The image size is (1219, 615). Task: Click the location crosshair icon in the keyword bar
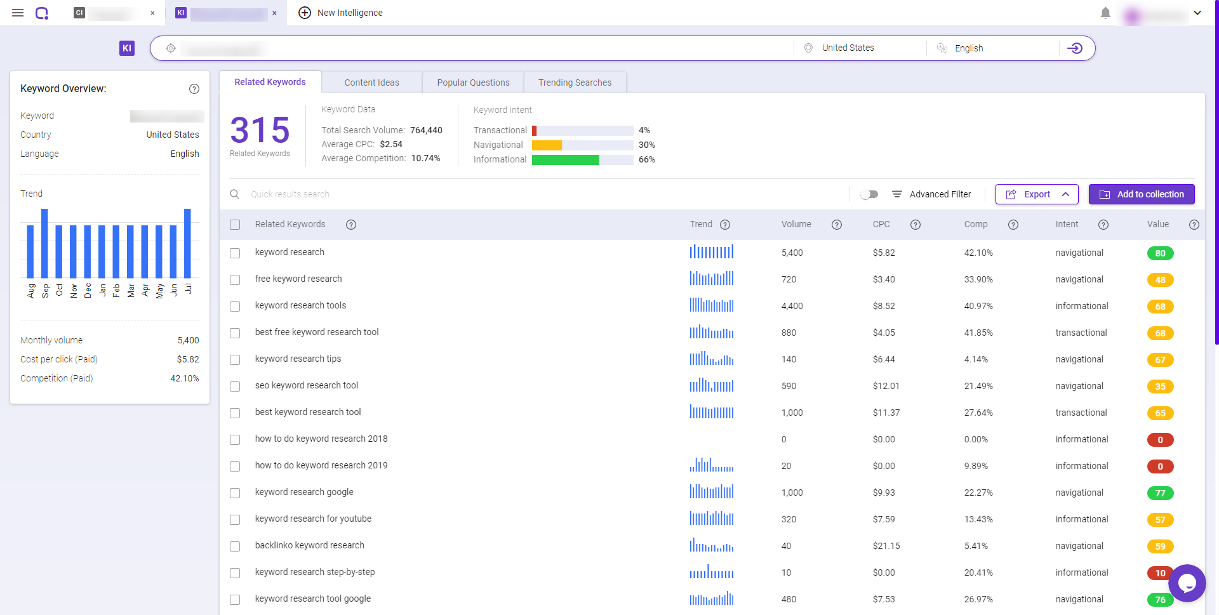[170, 48]
